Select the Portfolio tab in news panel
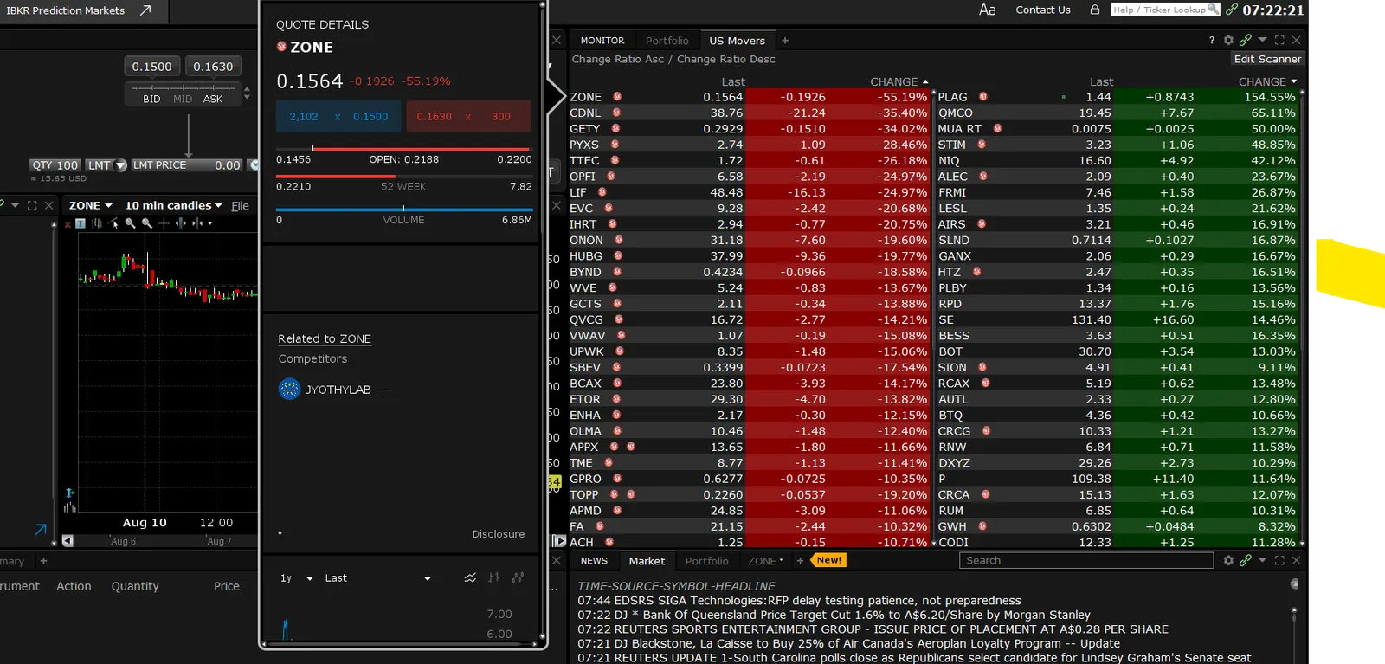Viewport: 1385px width, 664px height. coord(707,561)
